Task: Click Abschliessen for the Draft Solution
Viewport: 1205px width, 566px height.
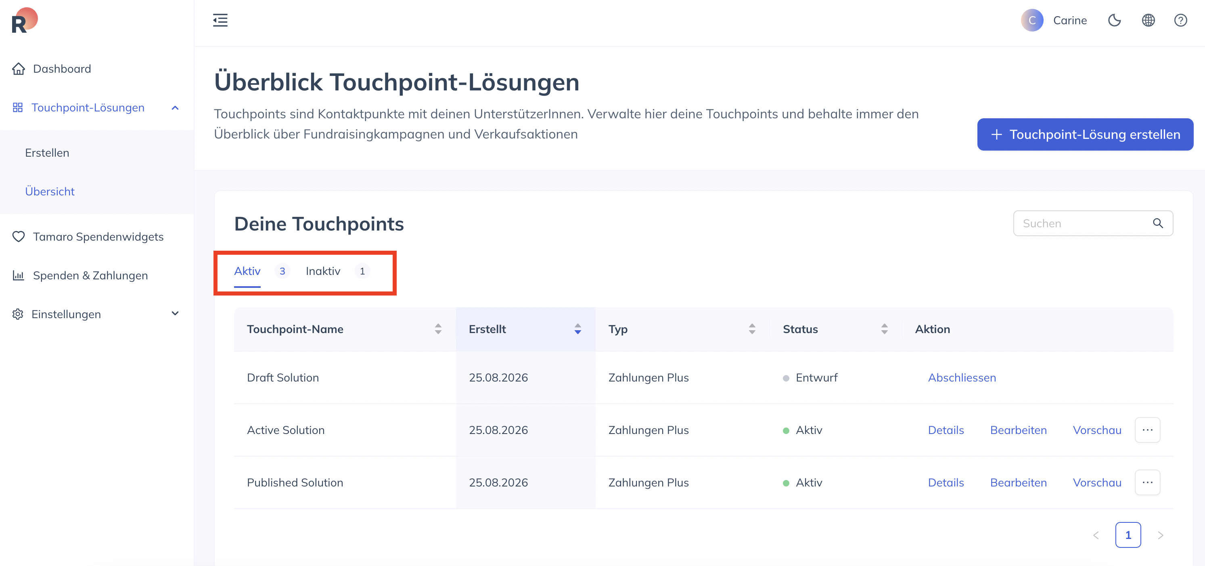Action: 962,377
